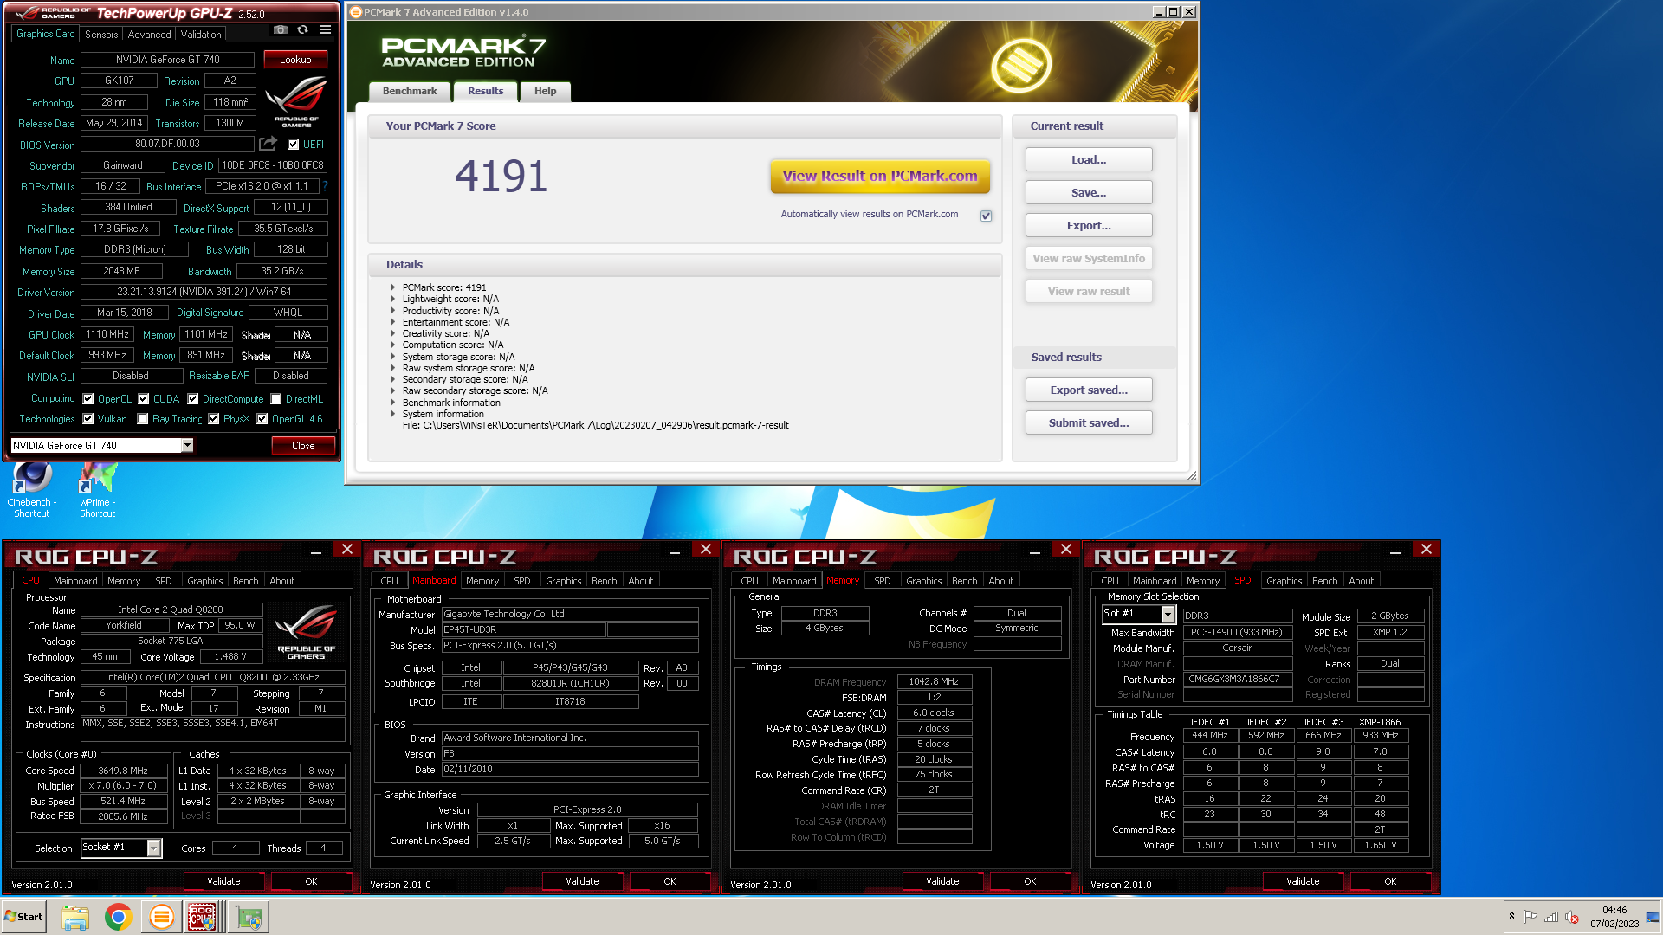Click Validate in CPU-Z SPD window
Viewport: 1663px width, 935px height.
(x=1303, y=881)
